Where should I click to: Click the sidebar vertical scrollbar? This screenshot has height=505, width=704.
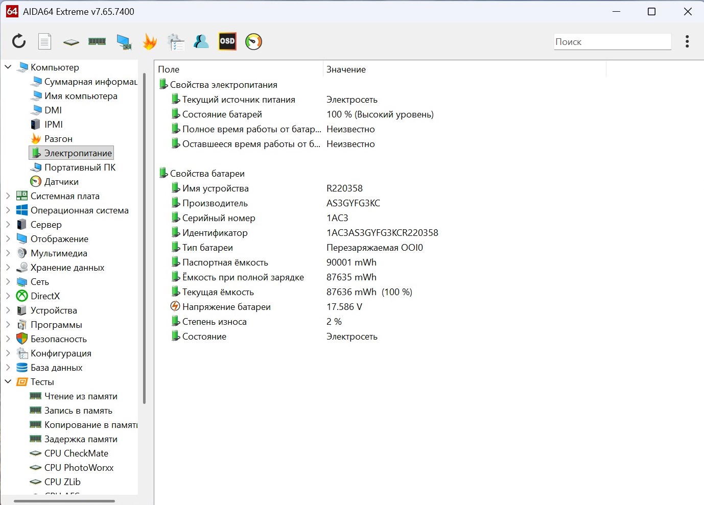pos(145,235)
